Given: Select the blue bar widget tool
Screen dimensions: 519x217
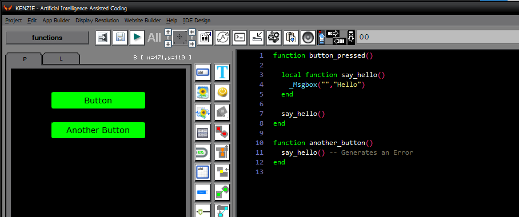Looking at the screenshot, I should pos(202,192).
